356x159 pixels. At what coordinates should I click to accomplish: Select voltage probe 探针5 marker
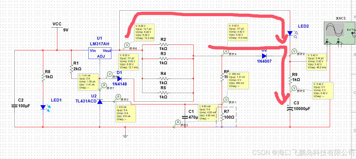110,74
